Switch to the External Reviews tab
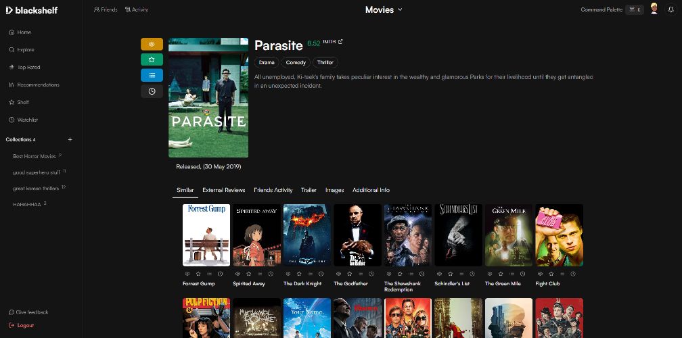The image size is (682, 338). 223,190
